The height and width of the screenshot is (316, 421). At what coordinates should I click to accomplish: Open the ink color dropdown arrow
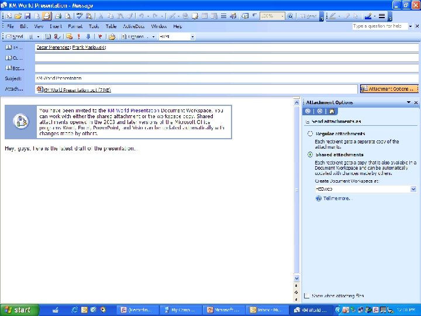pos(375,16)
